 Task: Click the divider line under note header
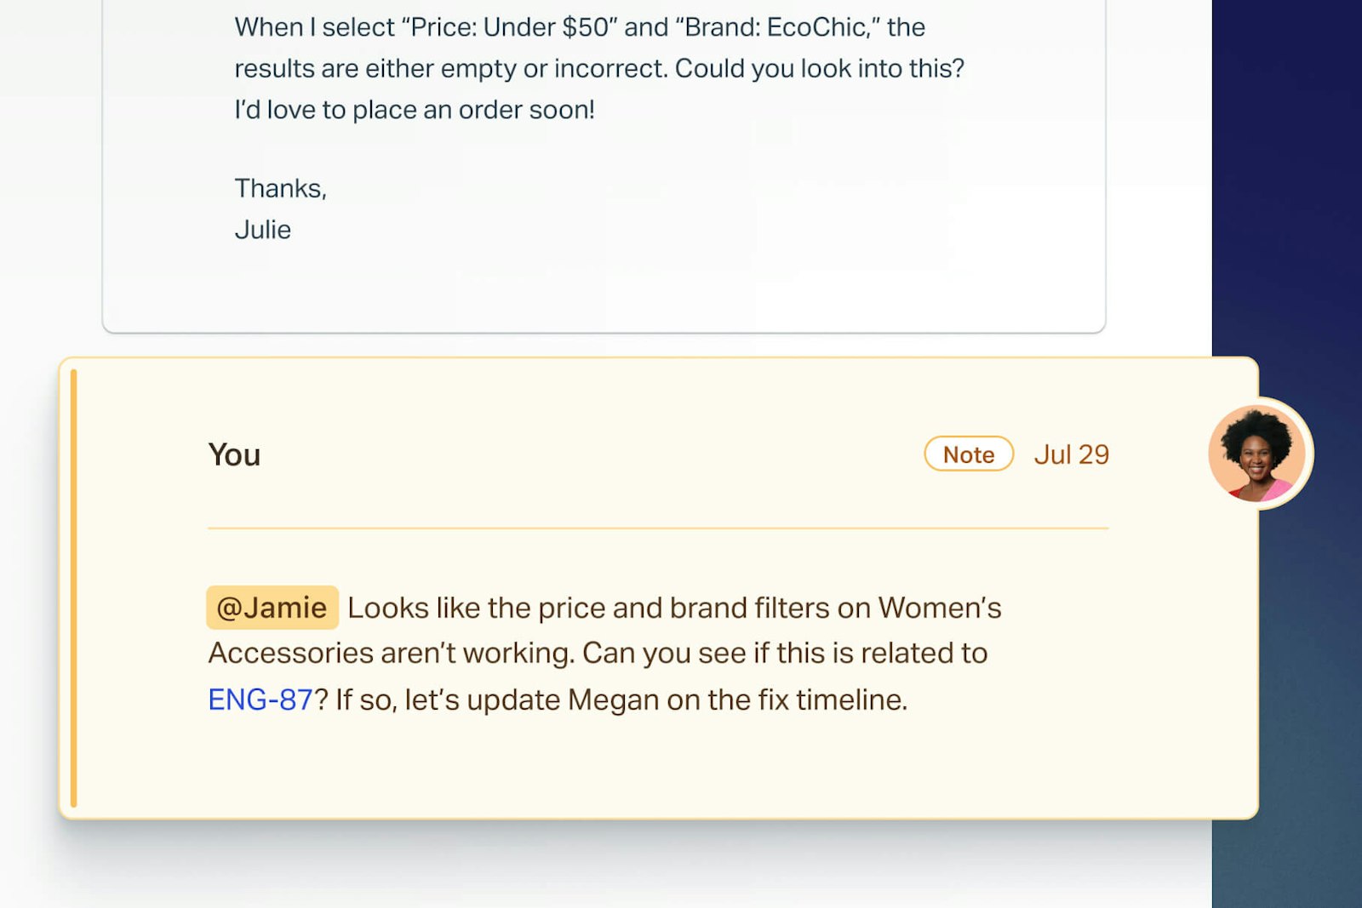click(657, 528)
